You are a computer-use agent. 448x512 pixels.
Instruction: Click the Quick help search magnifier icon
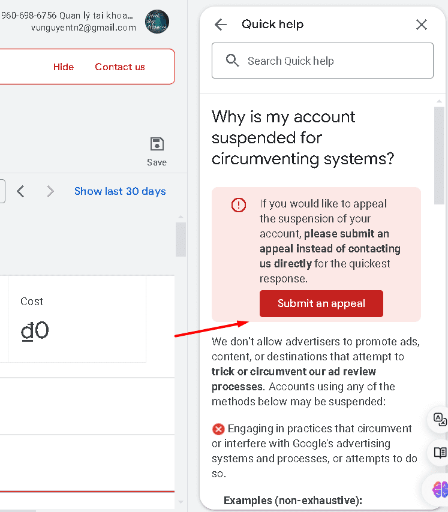pyautogui.click(x=232, y=61)
